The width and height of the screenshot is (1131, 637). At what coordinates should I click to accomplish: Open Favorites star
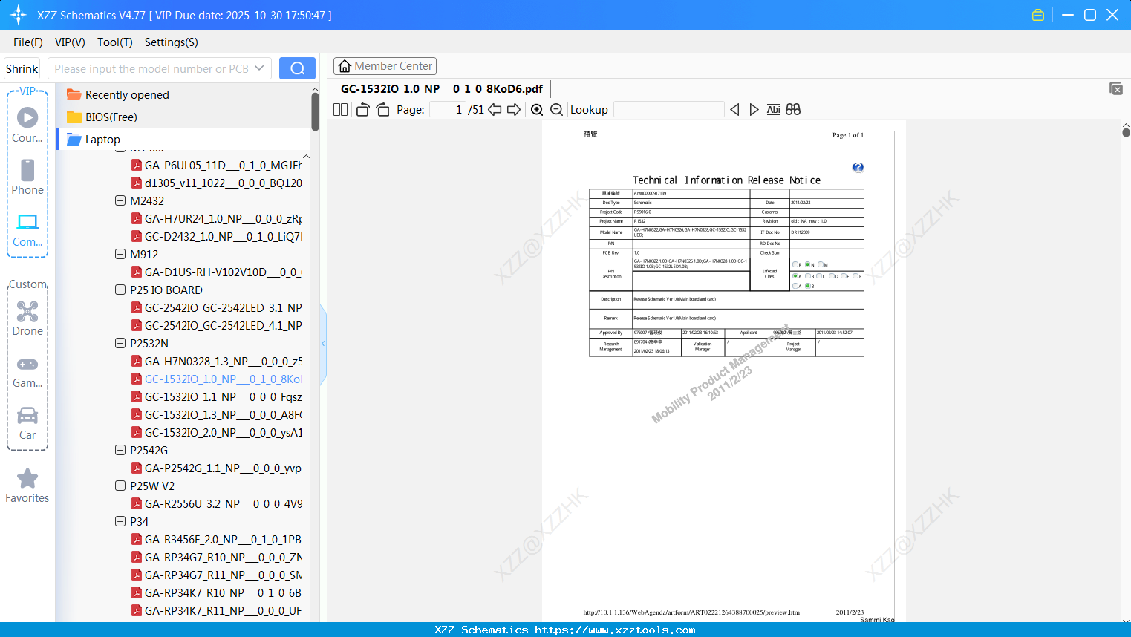[27, 486]
